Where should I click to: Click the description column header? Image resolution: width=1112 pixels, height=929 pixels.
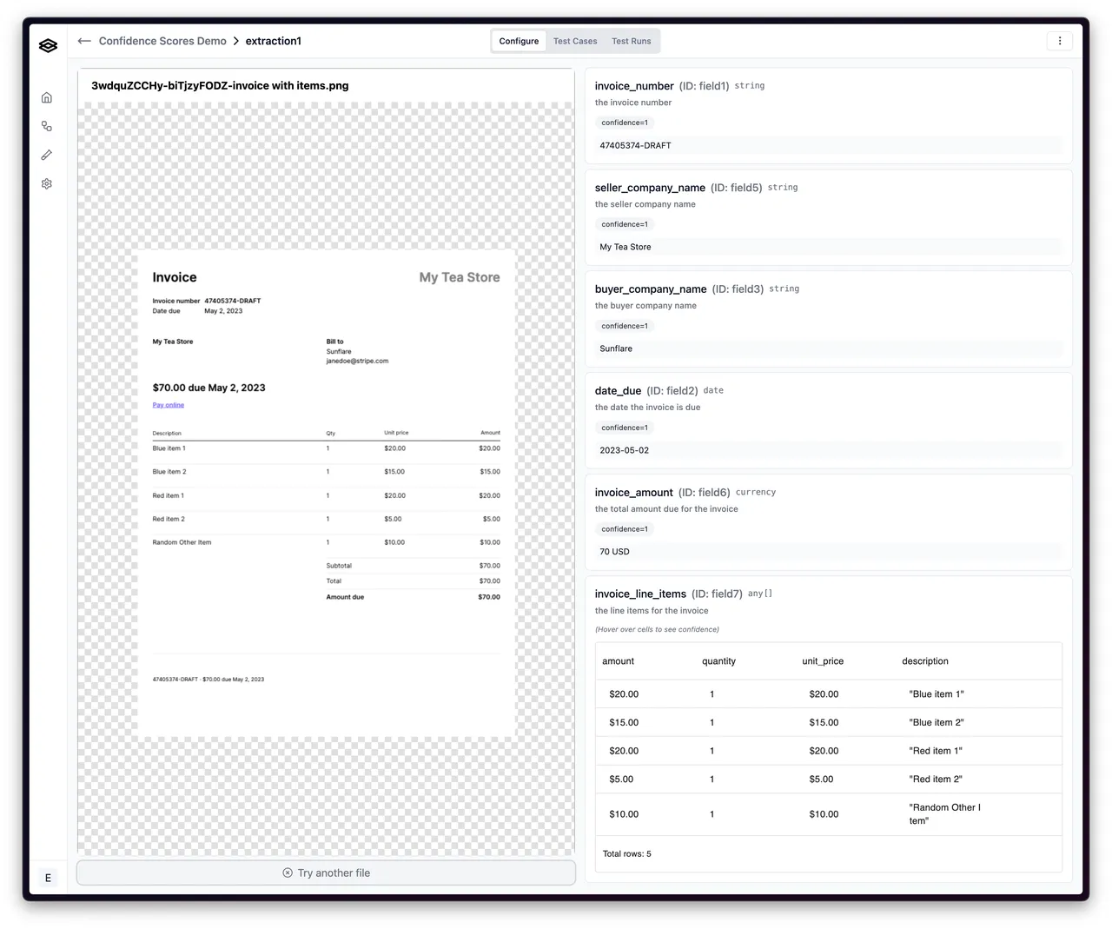[x=925, y=661]
